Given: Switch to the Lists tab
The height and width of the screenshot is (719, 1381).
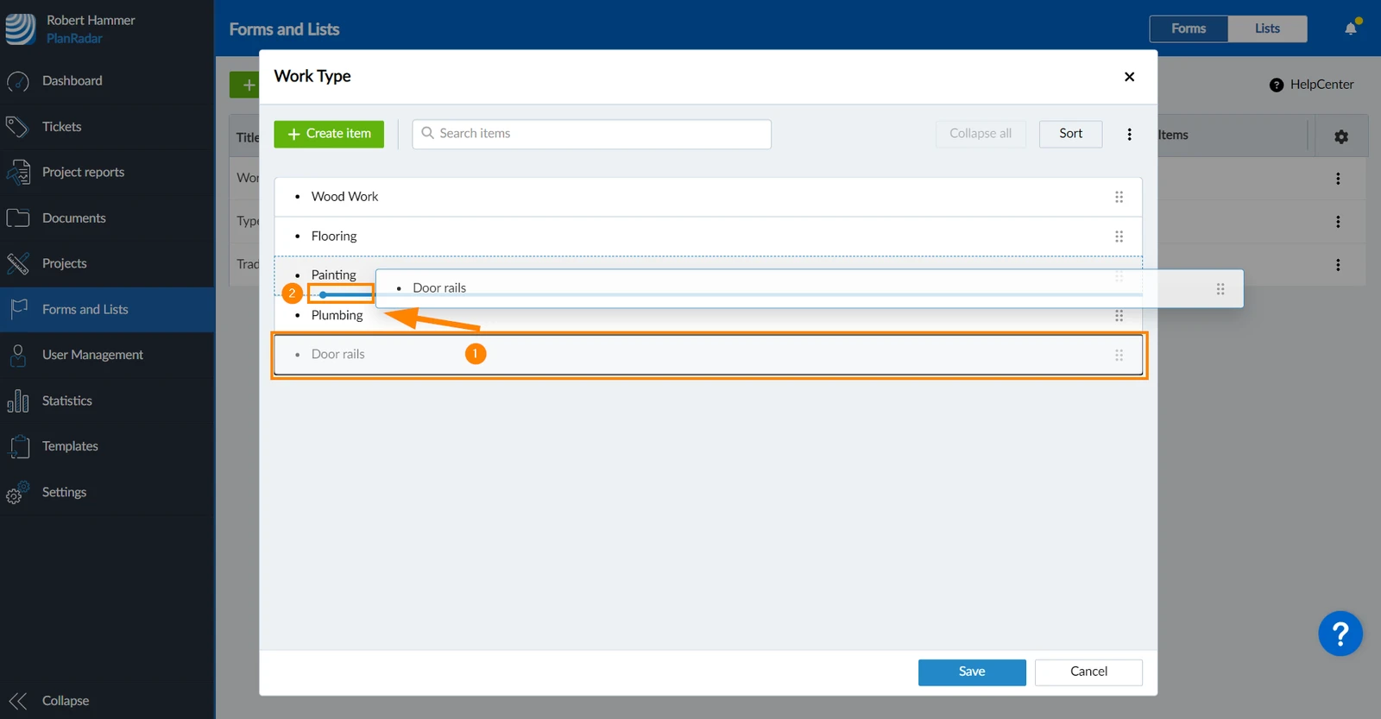Looking at the screenshot, I should 1267,28.
